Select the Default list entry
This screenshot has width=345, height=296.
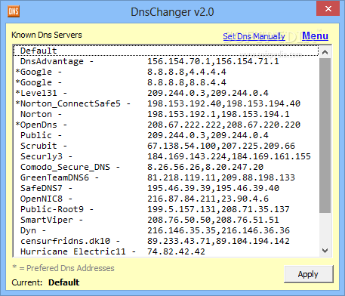pos(166,51)
